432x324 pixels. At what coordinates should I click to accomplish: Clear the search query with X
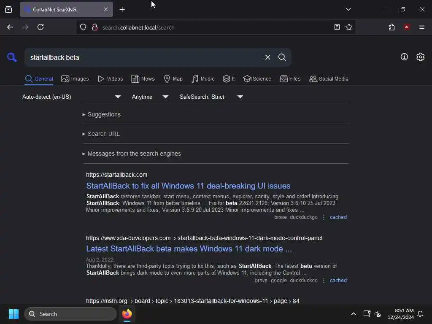[267, 57]
